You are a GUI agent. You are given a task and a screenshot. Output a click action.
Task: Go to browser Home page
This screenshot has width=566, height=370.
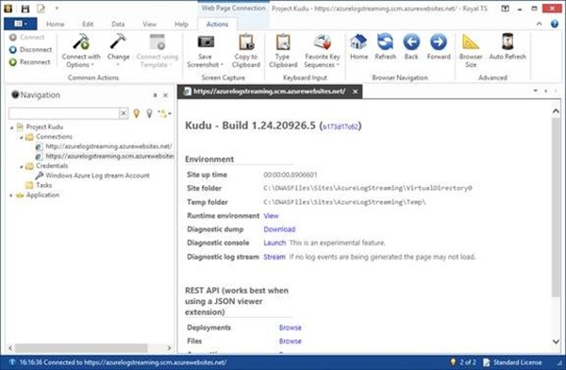pyautogui.click(x=358, y=47)
